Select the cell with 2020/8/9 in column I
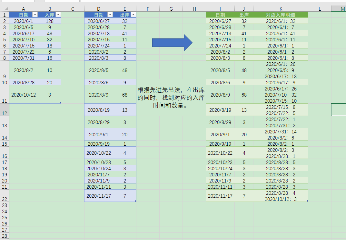Viewport: 346px width, 240px height. [x=220, y=95]
